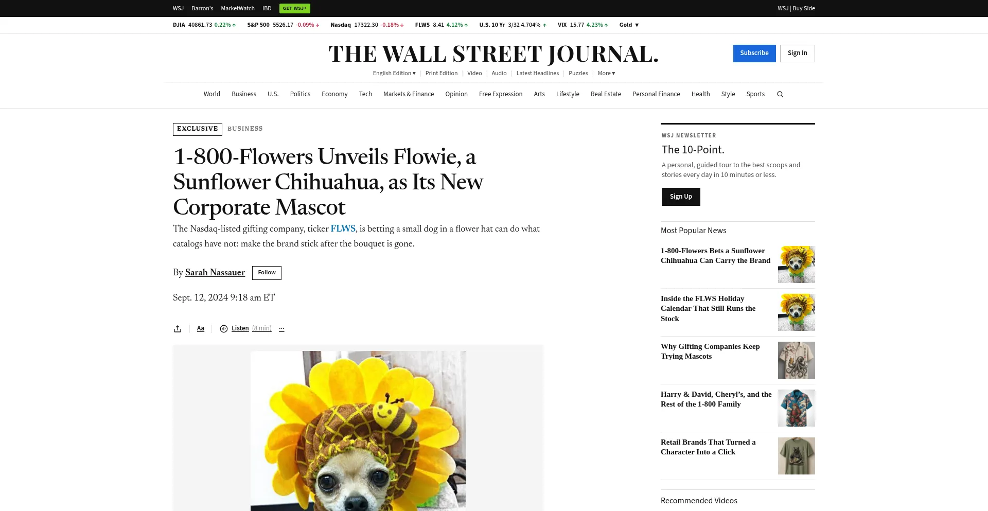This screenshot has width=988, height=511.
Task: Click the blue Subscribe button
Action: (x=754, y=54)
